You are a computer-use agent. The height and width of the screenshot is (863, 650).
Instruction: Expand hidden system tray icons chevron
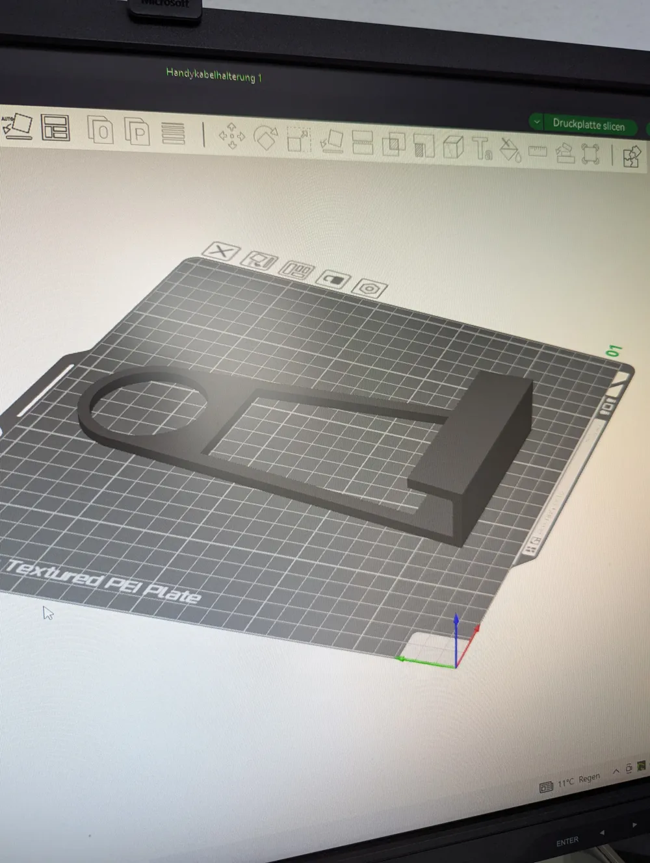[616, 771]
